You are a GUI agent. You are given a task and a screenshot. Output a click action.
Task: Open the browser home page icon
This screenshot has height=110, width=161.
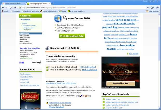(x=15, y=8)
